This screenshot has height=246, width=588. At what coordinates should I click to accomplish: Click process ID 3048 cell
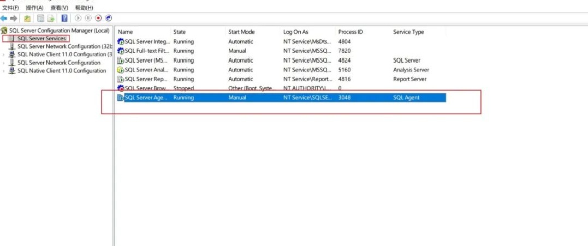(x=345, y=98)
